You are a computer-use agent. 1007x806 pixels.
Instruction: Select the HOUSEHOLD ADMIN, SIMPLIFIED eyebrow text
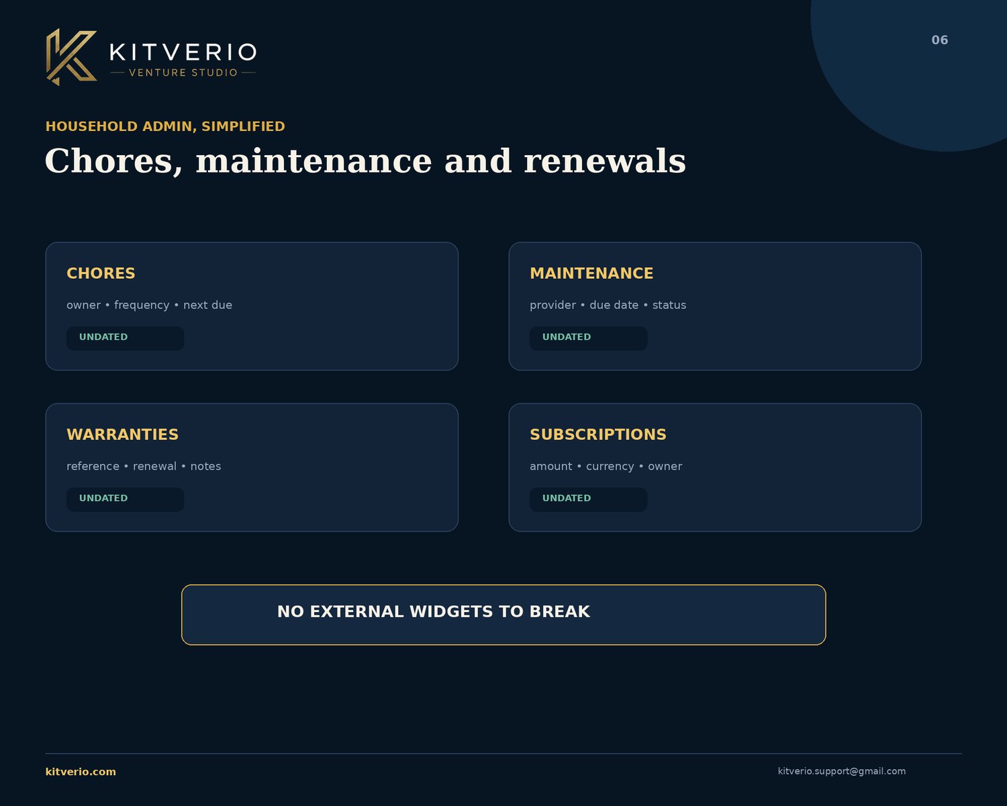click(x=165, y=126)
